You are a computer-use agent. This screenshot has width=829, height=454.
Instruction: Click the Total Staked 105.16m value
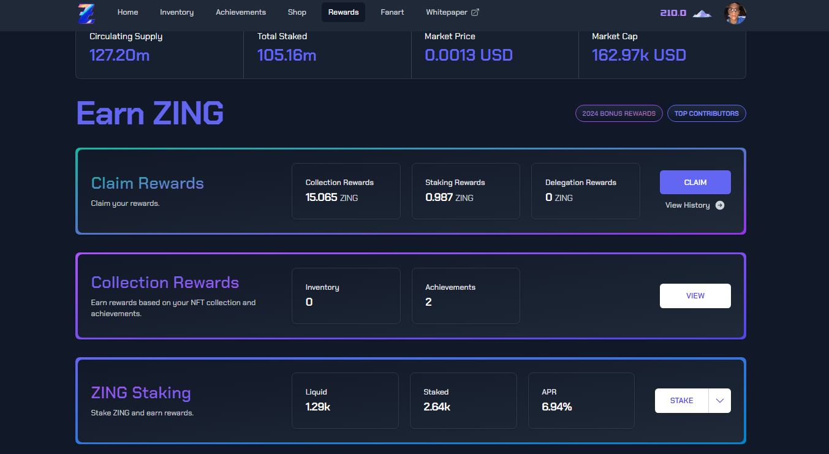click(287, 55)
